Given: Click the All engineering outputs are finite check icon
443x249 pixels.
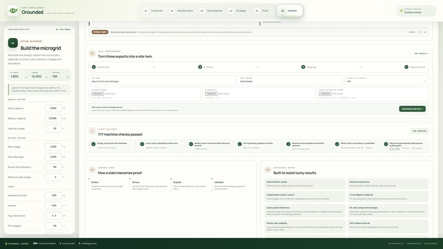Looking at the screenshot, I should tap(240, 144).
